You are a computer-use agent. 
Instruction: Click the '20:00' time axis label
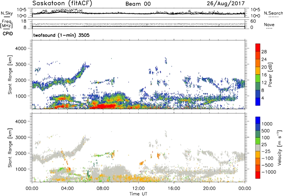point(209,189)
